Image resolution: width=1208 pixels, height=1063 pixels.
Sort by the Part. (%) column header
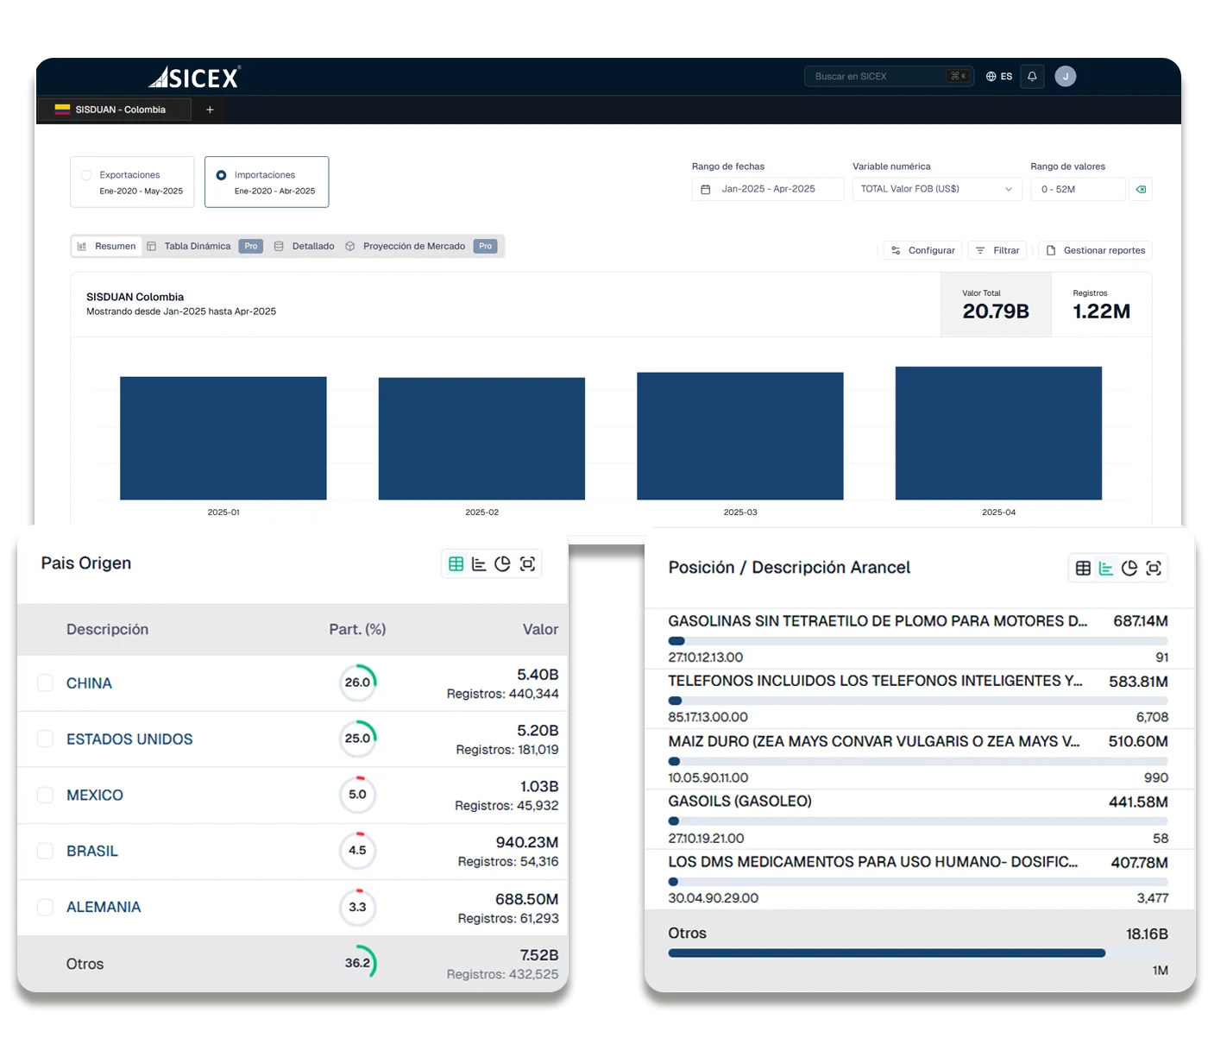point(357,630)
